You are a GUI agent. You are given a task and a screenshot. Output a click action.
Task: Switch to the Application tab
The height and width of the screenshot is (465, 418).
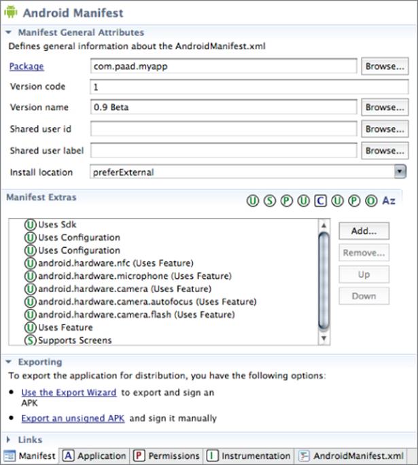(x=94, y=455)
